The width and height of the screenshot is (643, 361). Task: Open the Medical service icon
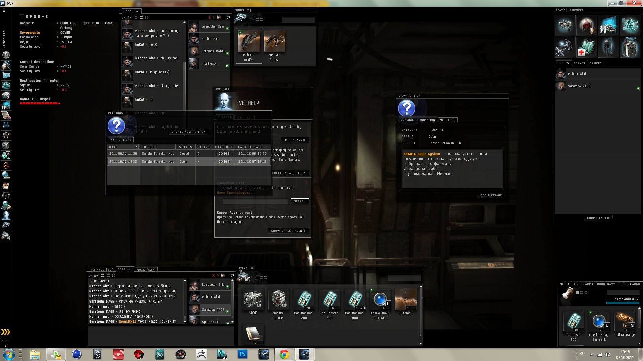tap(586, 48)
